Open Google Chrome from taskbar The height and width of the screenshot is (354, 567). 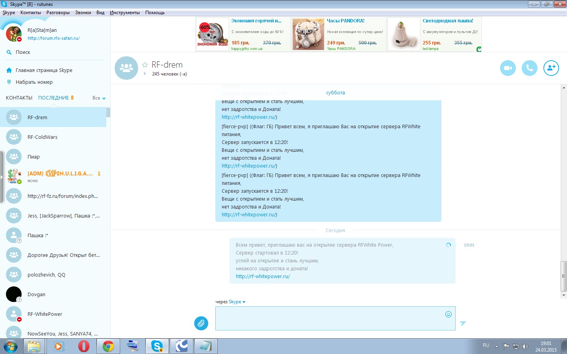[x=108, y=347]
